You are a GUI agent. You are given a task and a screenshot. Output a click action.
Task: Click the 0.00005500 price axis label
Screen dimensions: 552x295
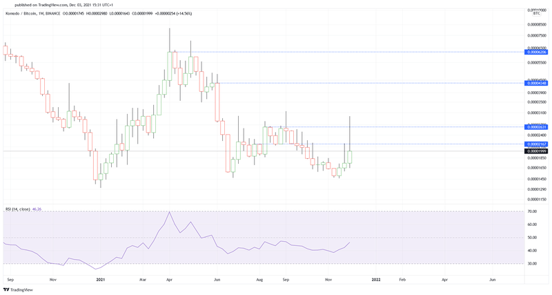click(537, 62)
